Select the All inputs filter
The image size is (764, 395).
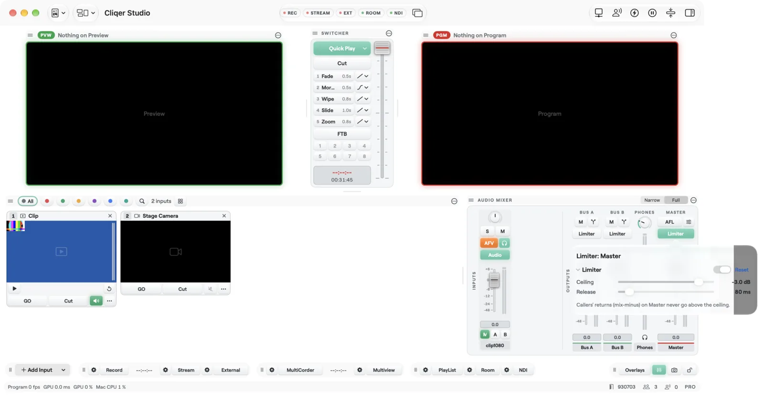(x=28, y=201)
